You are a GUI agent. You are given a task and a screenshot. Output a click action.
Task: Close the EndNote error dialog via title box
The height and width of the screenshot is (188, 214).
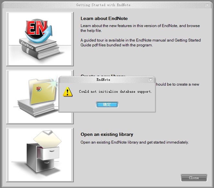point(151,80)
